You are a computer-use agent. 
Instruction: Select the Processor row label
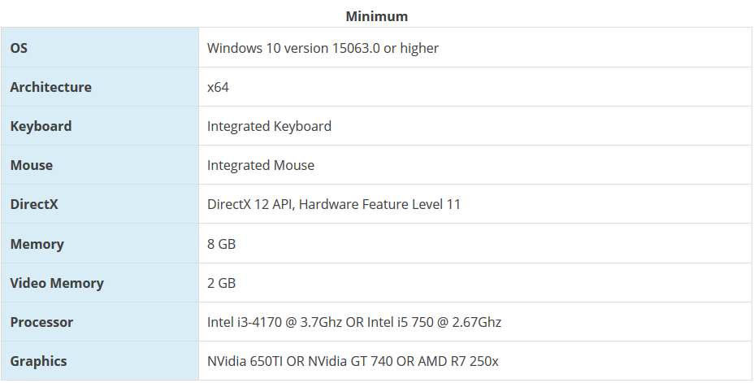(41, 322)
